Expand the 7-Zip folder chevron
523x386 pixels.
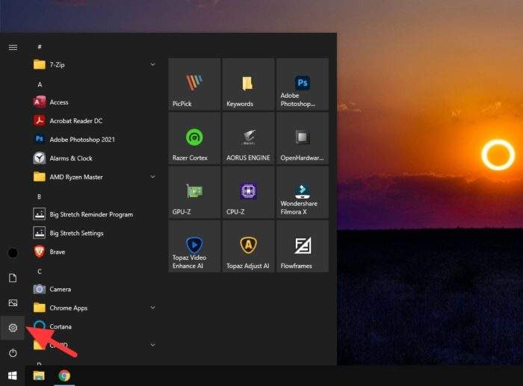coord(152,64)
